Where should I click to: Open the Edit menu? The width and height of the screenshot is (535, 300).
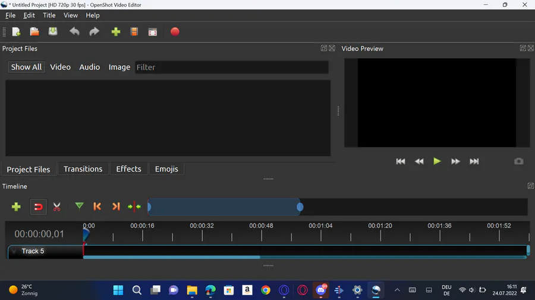[29, 15]
